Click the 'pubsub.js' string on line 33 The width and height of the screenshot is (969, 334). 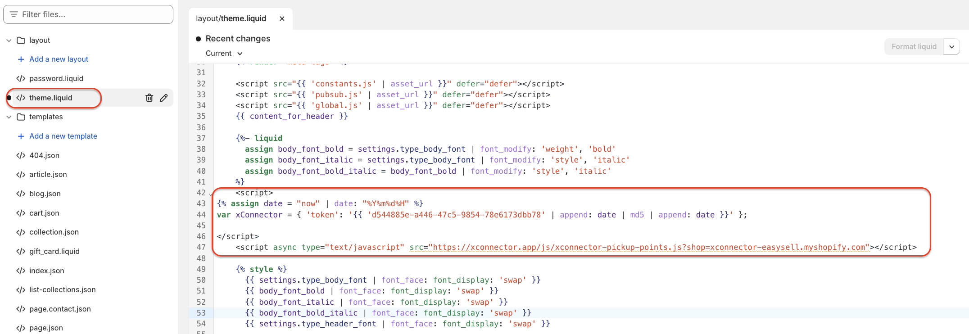tap(336, 95)
